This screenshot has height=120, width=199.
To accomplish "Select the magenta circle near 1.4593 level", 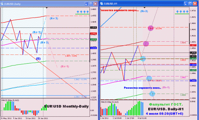I will tap(146, 44).
